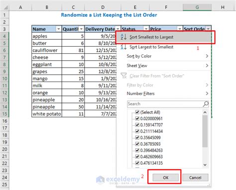The width and height of the screenshot is (236, 190).
Task: Select column B header
Action: 47,7
